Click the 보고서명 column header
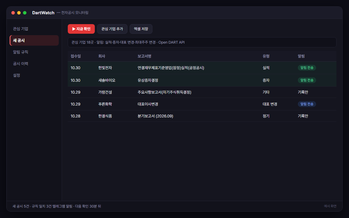349x218 pixels. [x=144, y=56]
